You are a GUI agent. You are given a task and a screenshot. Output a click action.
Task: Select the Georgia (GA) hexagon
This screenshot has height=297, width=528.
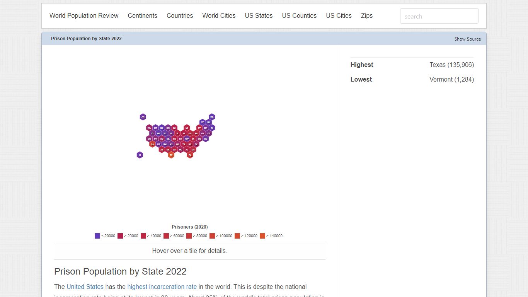(x=193, y=150)
